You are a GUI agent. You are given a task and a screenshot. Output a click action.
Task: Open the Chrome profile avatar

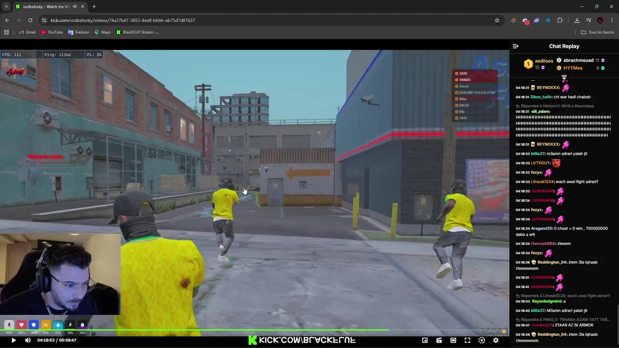click(x=600, y=20)
